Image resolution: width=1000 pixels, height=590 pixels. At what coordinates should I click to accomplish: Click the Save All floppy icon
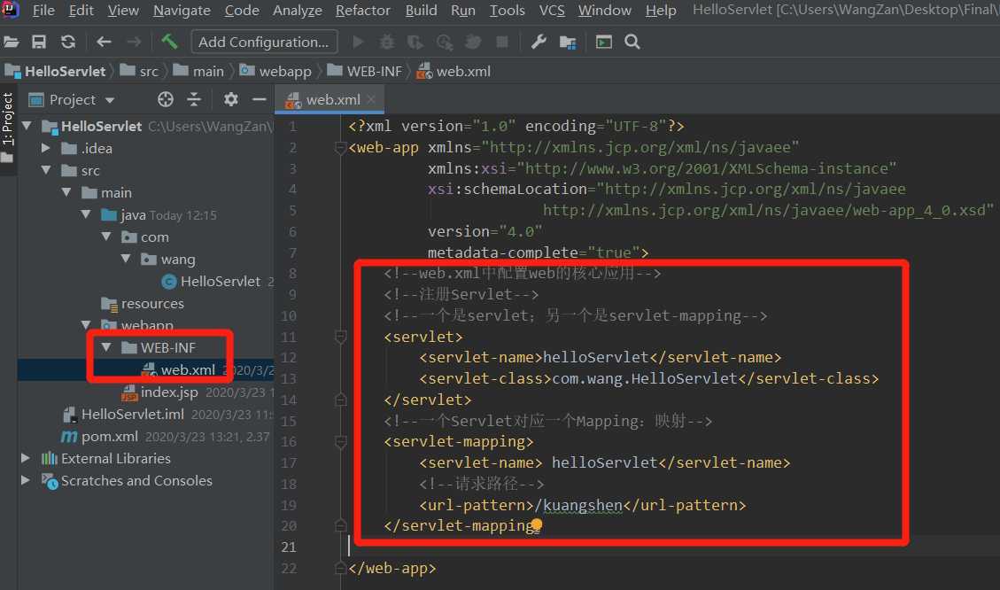pyautogui.click(x=39, y=43)
